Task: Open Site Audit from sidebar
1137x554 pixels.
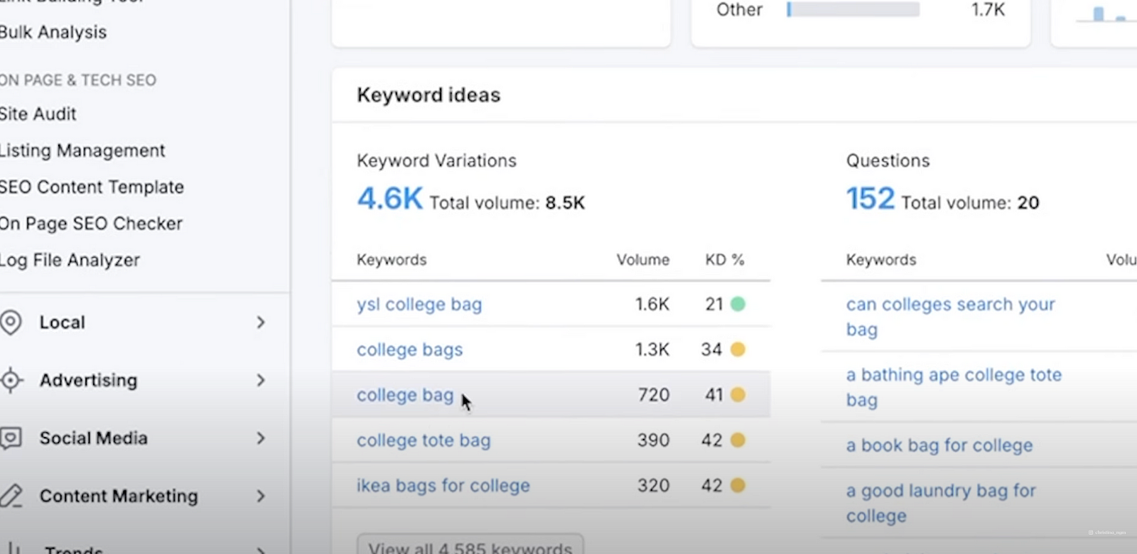Action: coord(38,114)
